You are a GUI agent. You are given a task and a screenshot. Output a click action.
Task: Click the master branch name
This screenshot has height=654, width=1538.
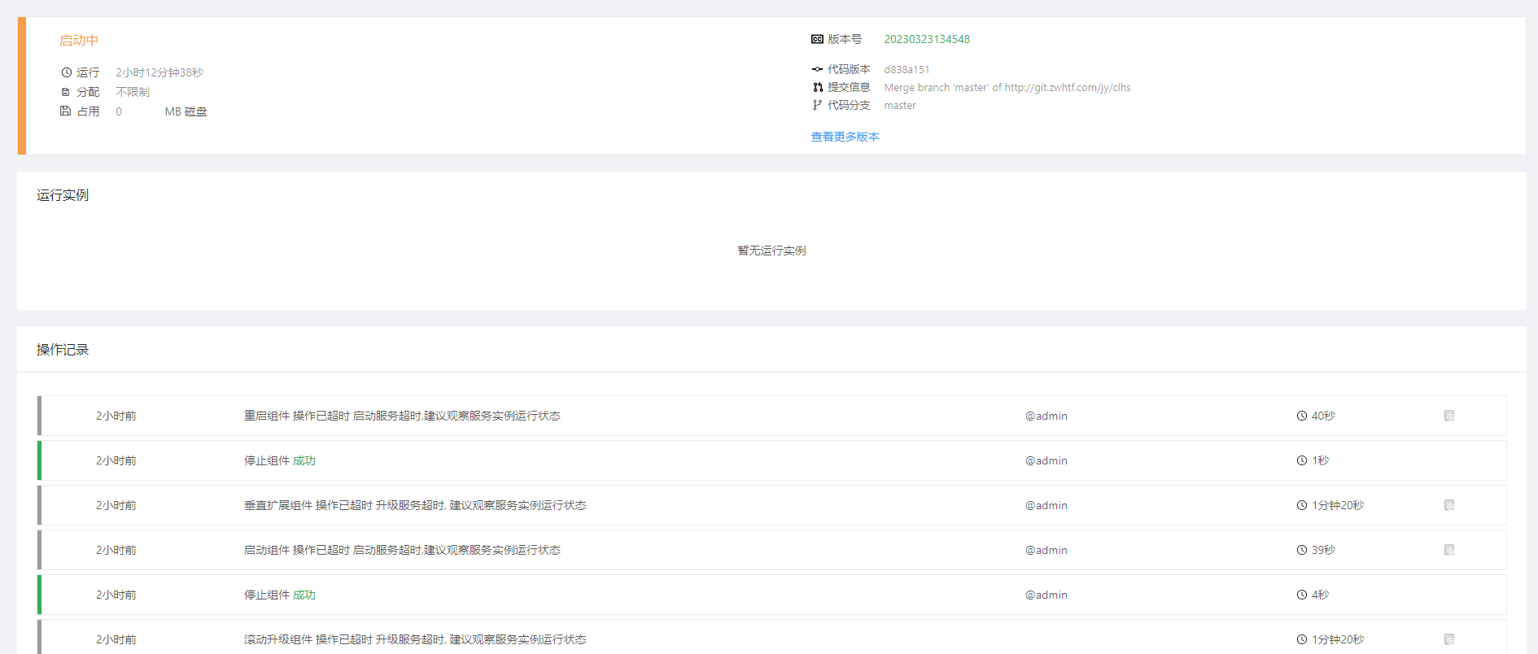pyautogui.click(x=900, y=105)
